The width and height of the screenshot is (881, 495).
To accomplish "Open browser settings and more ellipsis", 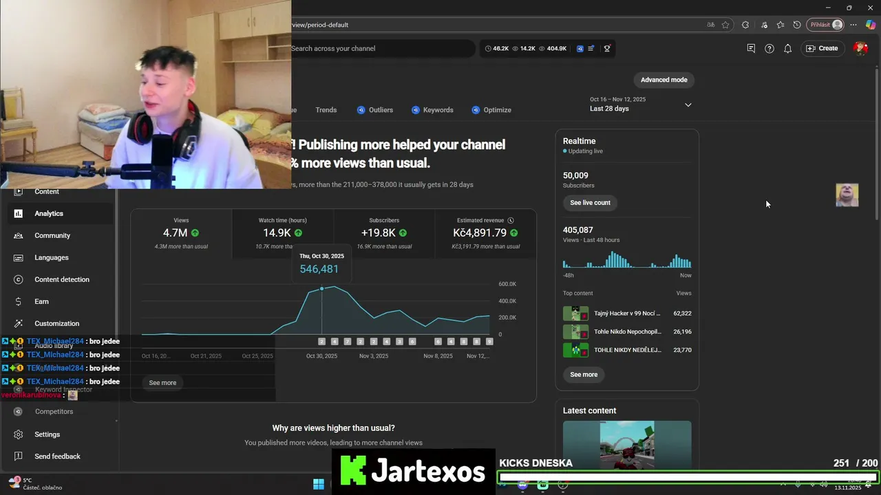I will 853,25.
